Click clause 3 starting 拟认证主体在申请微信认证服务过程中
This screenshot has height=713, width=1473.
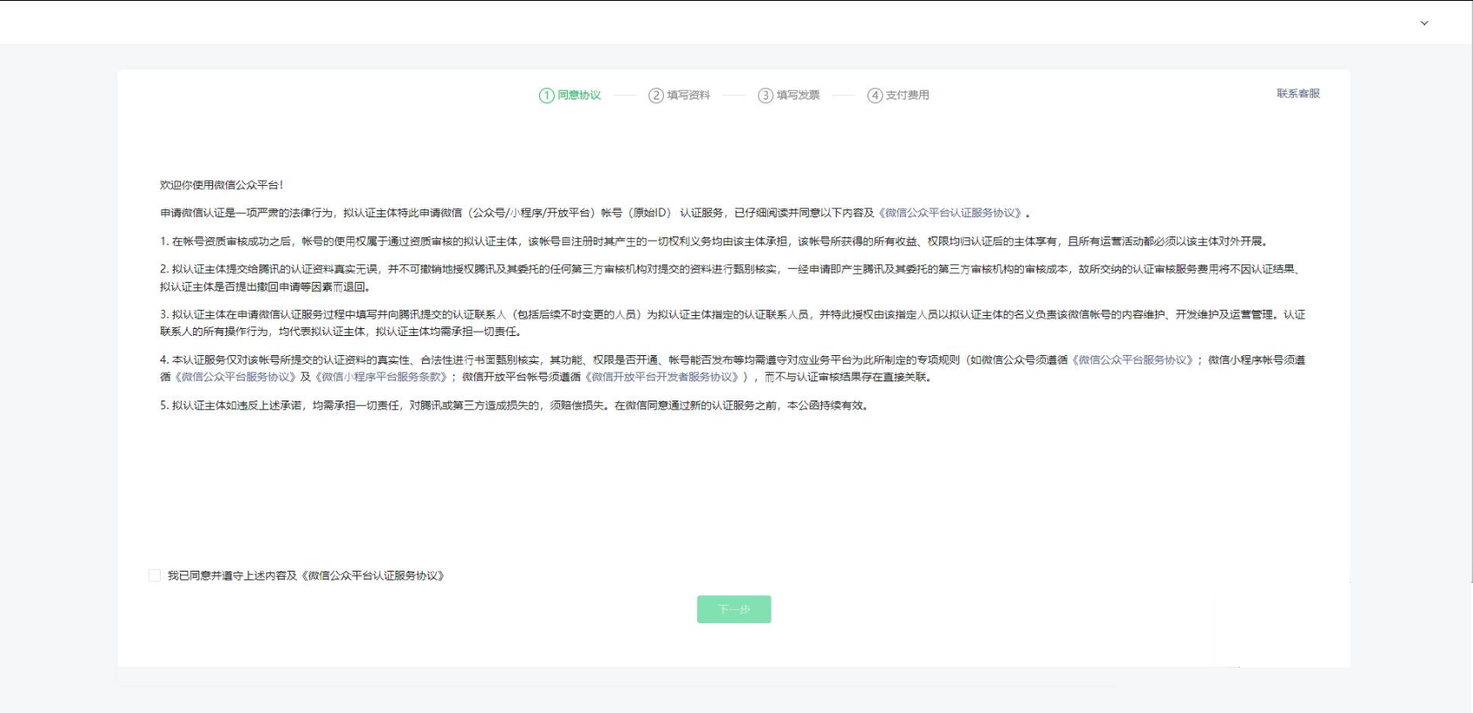[733, 323]
